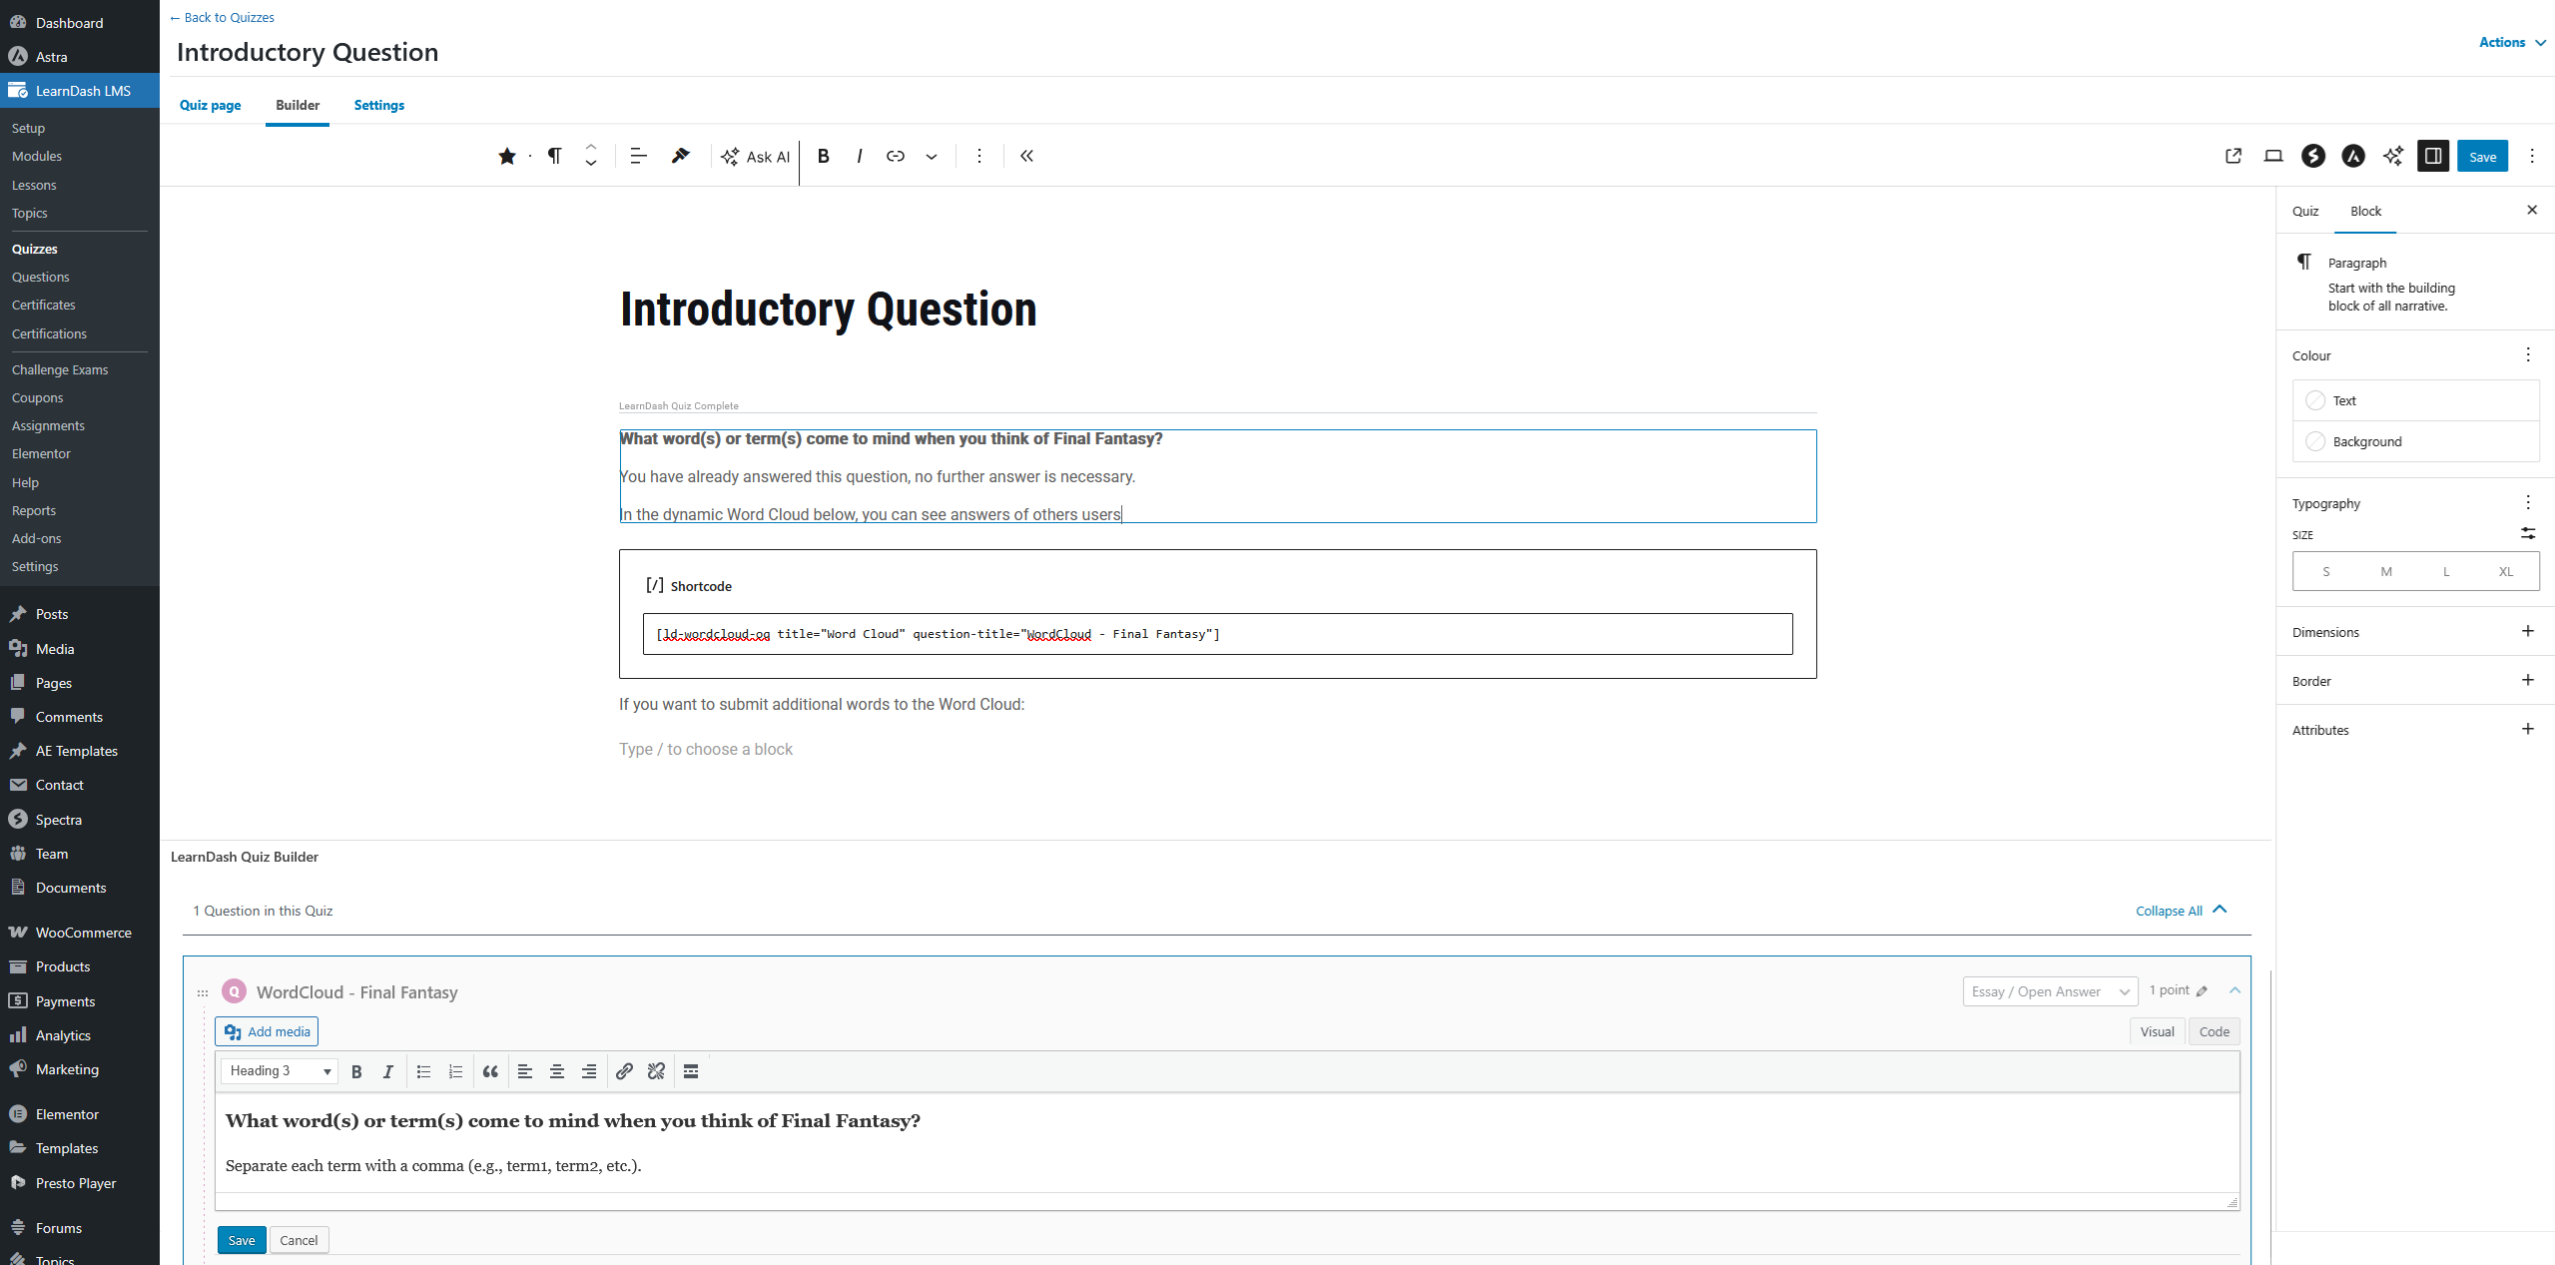Go back to Quizzes
The width and height of the screenshot is (2555, 1265).
(x=222, y=17)
